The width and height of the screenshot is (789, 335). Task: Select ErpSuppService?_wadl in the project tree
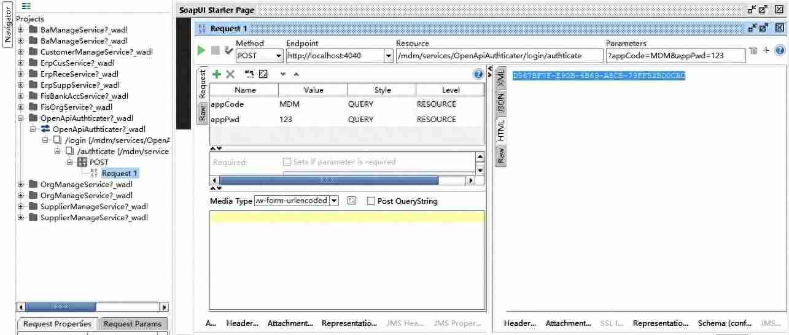80,85
